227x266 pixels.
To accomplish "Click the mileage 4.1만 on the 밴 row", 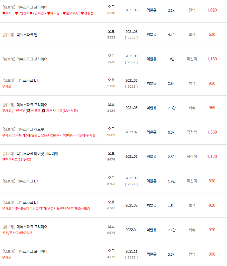I will (171, 34).
